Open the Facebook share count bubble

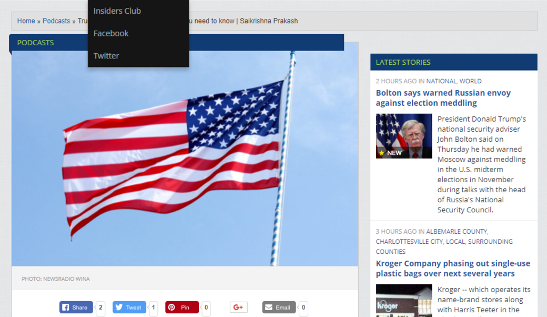tap(100, 308)
